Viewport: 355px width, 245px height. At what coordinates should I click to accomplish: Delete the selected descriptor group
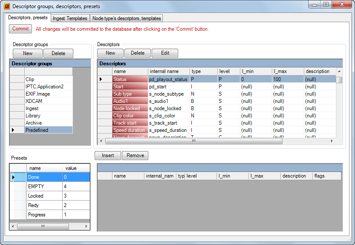[58, 53]
